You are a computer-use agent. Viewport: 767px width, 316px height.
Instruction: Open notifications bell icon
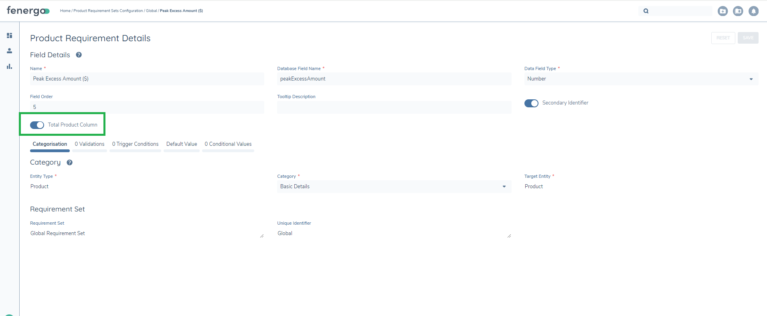click(753, 11)
